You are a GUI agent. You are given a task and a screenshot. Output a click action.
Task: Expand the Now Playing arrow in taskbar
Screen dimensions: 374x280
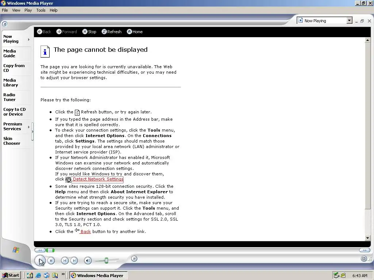click(x=28, y=39)
